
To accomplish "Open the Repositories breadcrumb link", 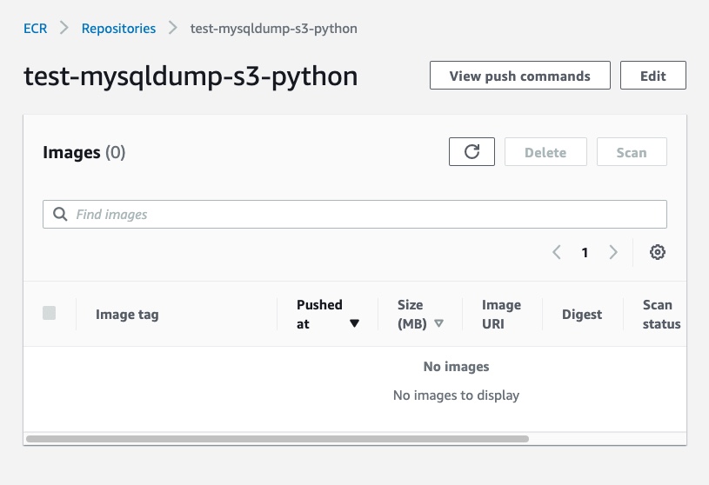I will coord(118,28).
